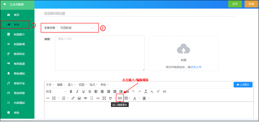Insert a bulleted list
This screenshot has height=122, width=259.
tap(54, 98)
